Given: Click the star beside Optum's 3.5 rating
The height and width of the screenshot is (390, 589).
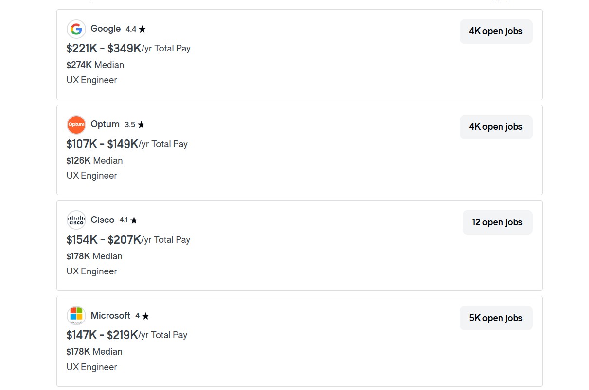Looking at the screenshot, I should pyautogui.click(x=141, y=125).
